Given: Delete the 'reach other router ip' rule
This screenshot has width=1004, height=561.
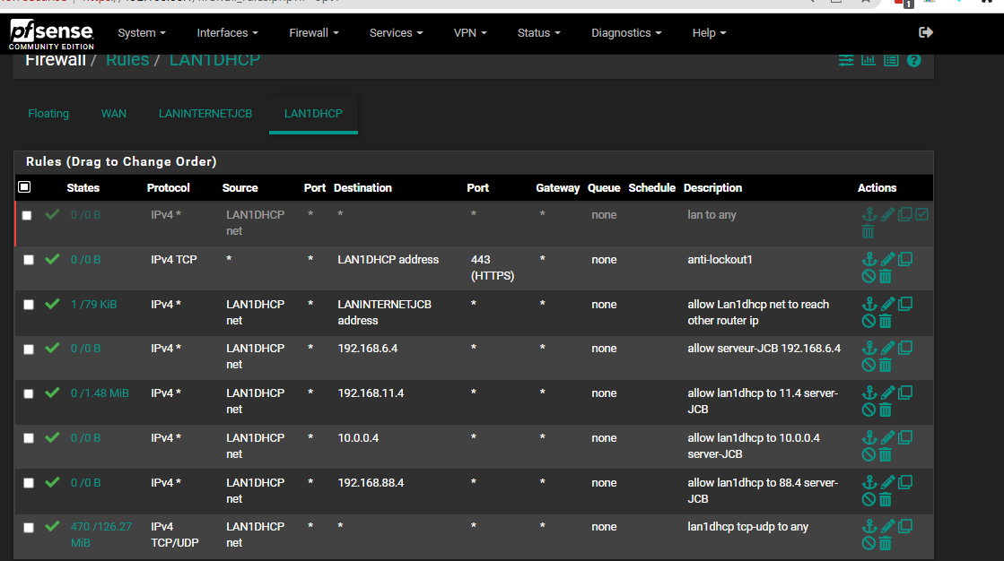Looking at the screenshot, I should (x=885, y=321).
